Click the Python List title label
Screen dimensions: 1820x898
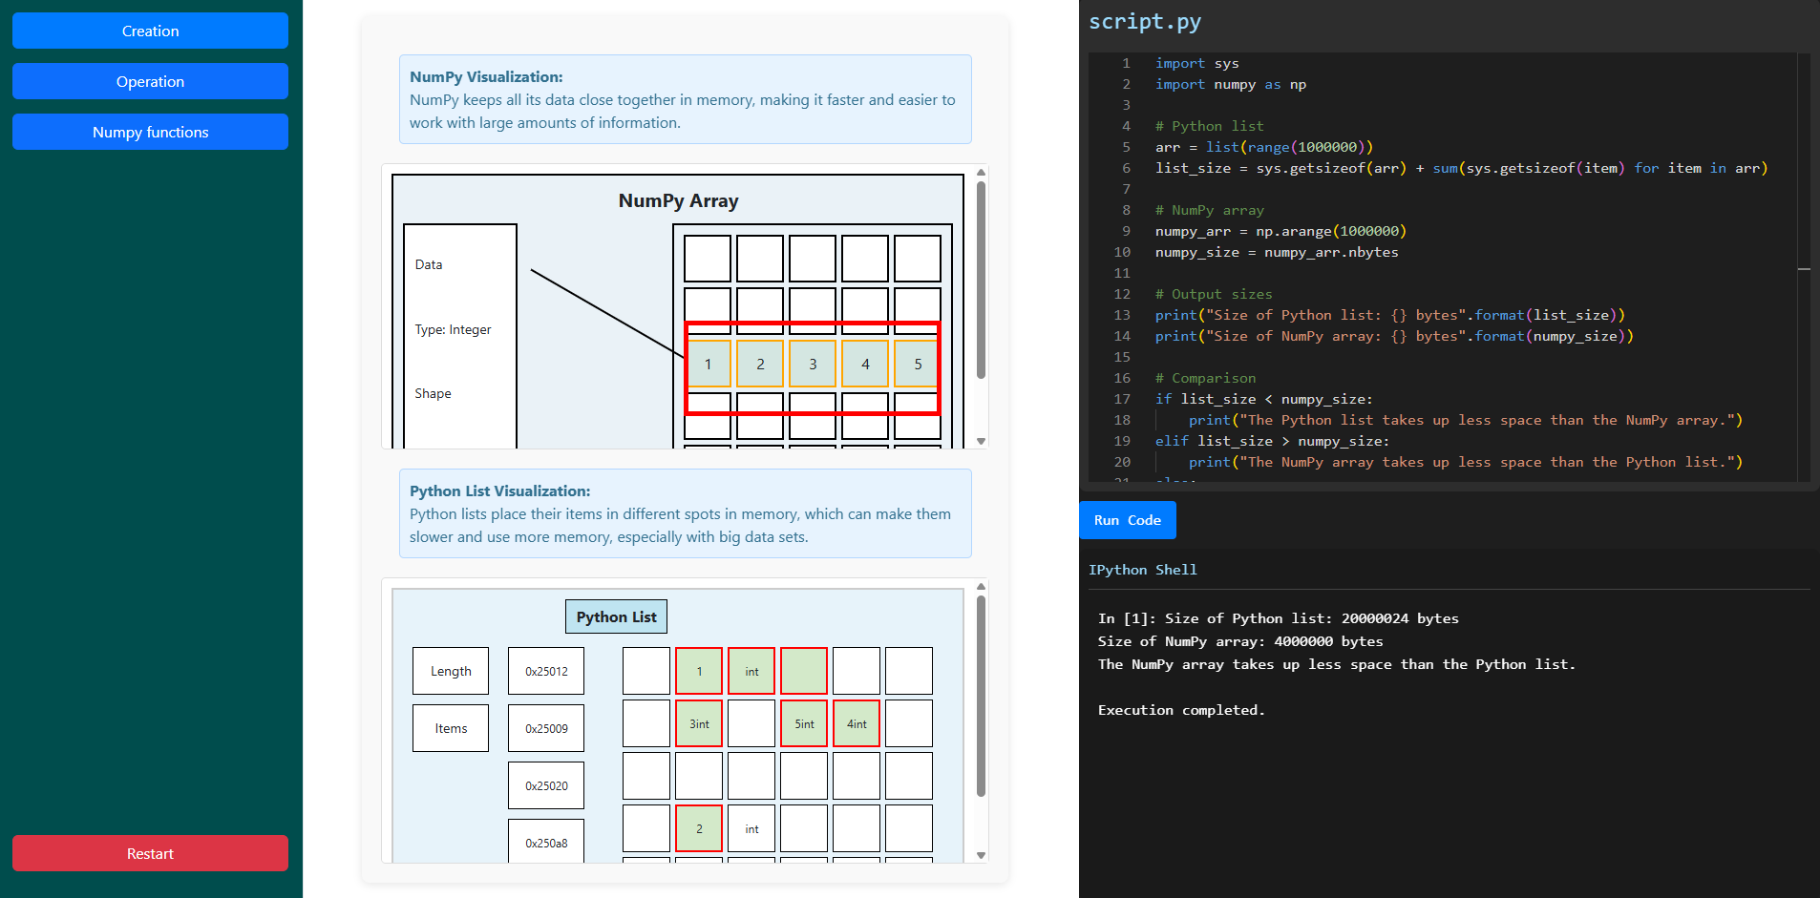click(616, 616)
